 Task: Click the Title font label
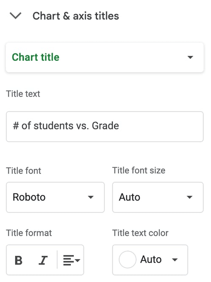(x=24, y=170)
